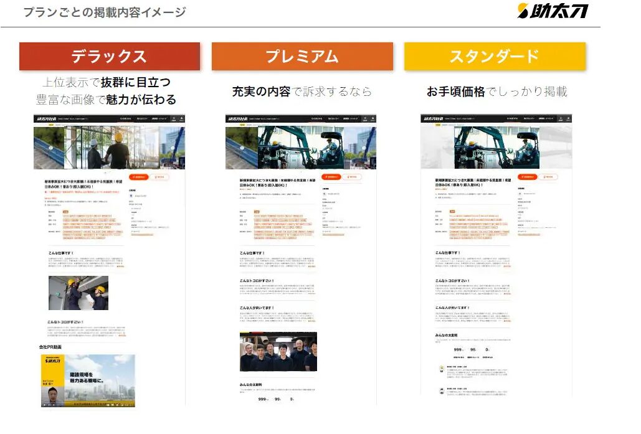
Task: Select the スタンダード plan header
Action: coord(495,57)
